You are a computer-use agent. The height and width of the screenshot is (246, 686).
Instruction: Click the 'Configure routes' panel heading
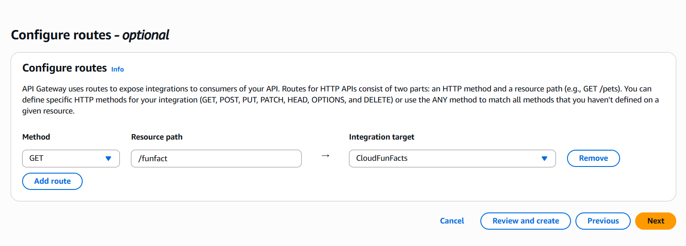point(65,68)
